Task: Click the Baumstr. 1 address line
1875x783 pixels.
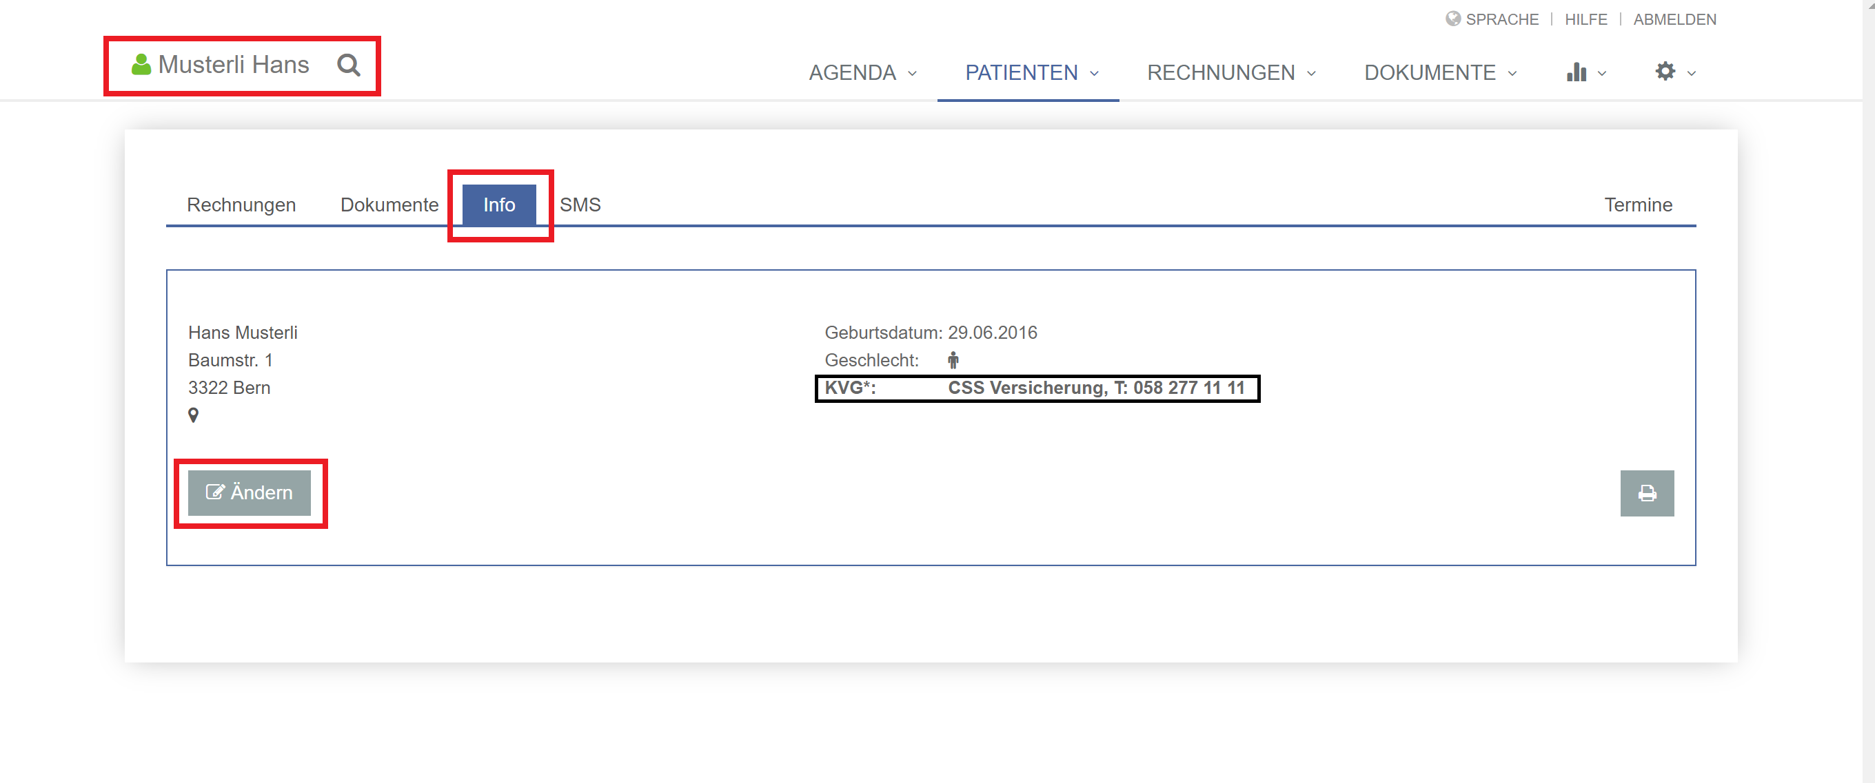Action: [230, 361]
